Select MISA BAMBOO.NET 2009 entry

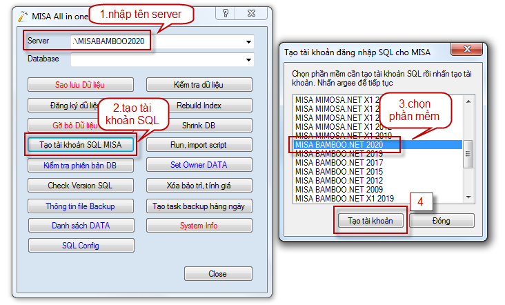coord(378,190)
